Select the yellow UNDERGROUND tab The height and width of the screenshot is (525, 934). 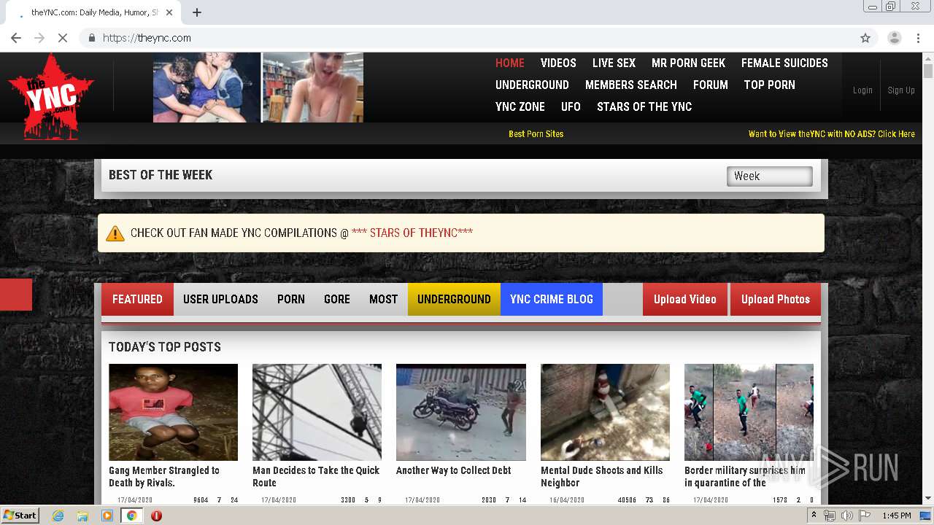point(454,299)
